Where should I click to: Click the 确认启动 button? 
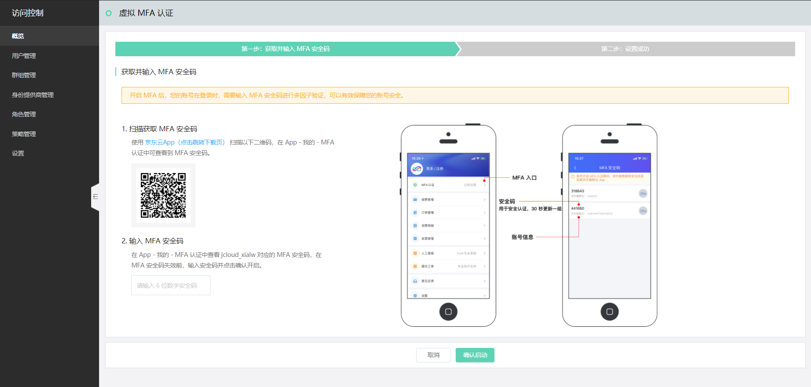pos(475,355)
